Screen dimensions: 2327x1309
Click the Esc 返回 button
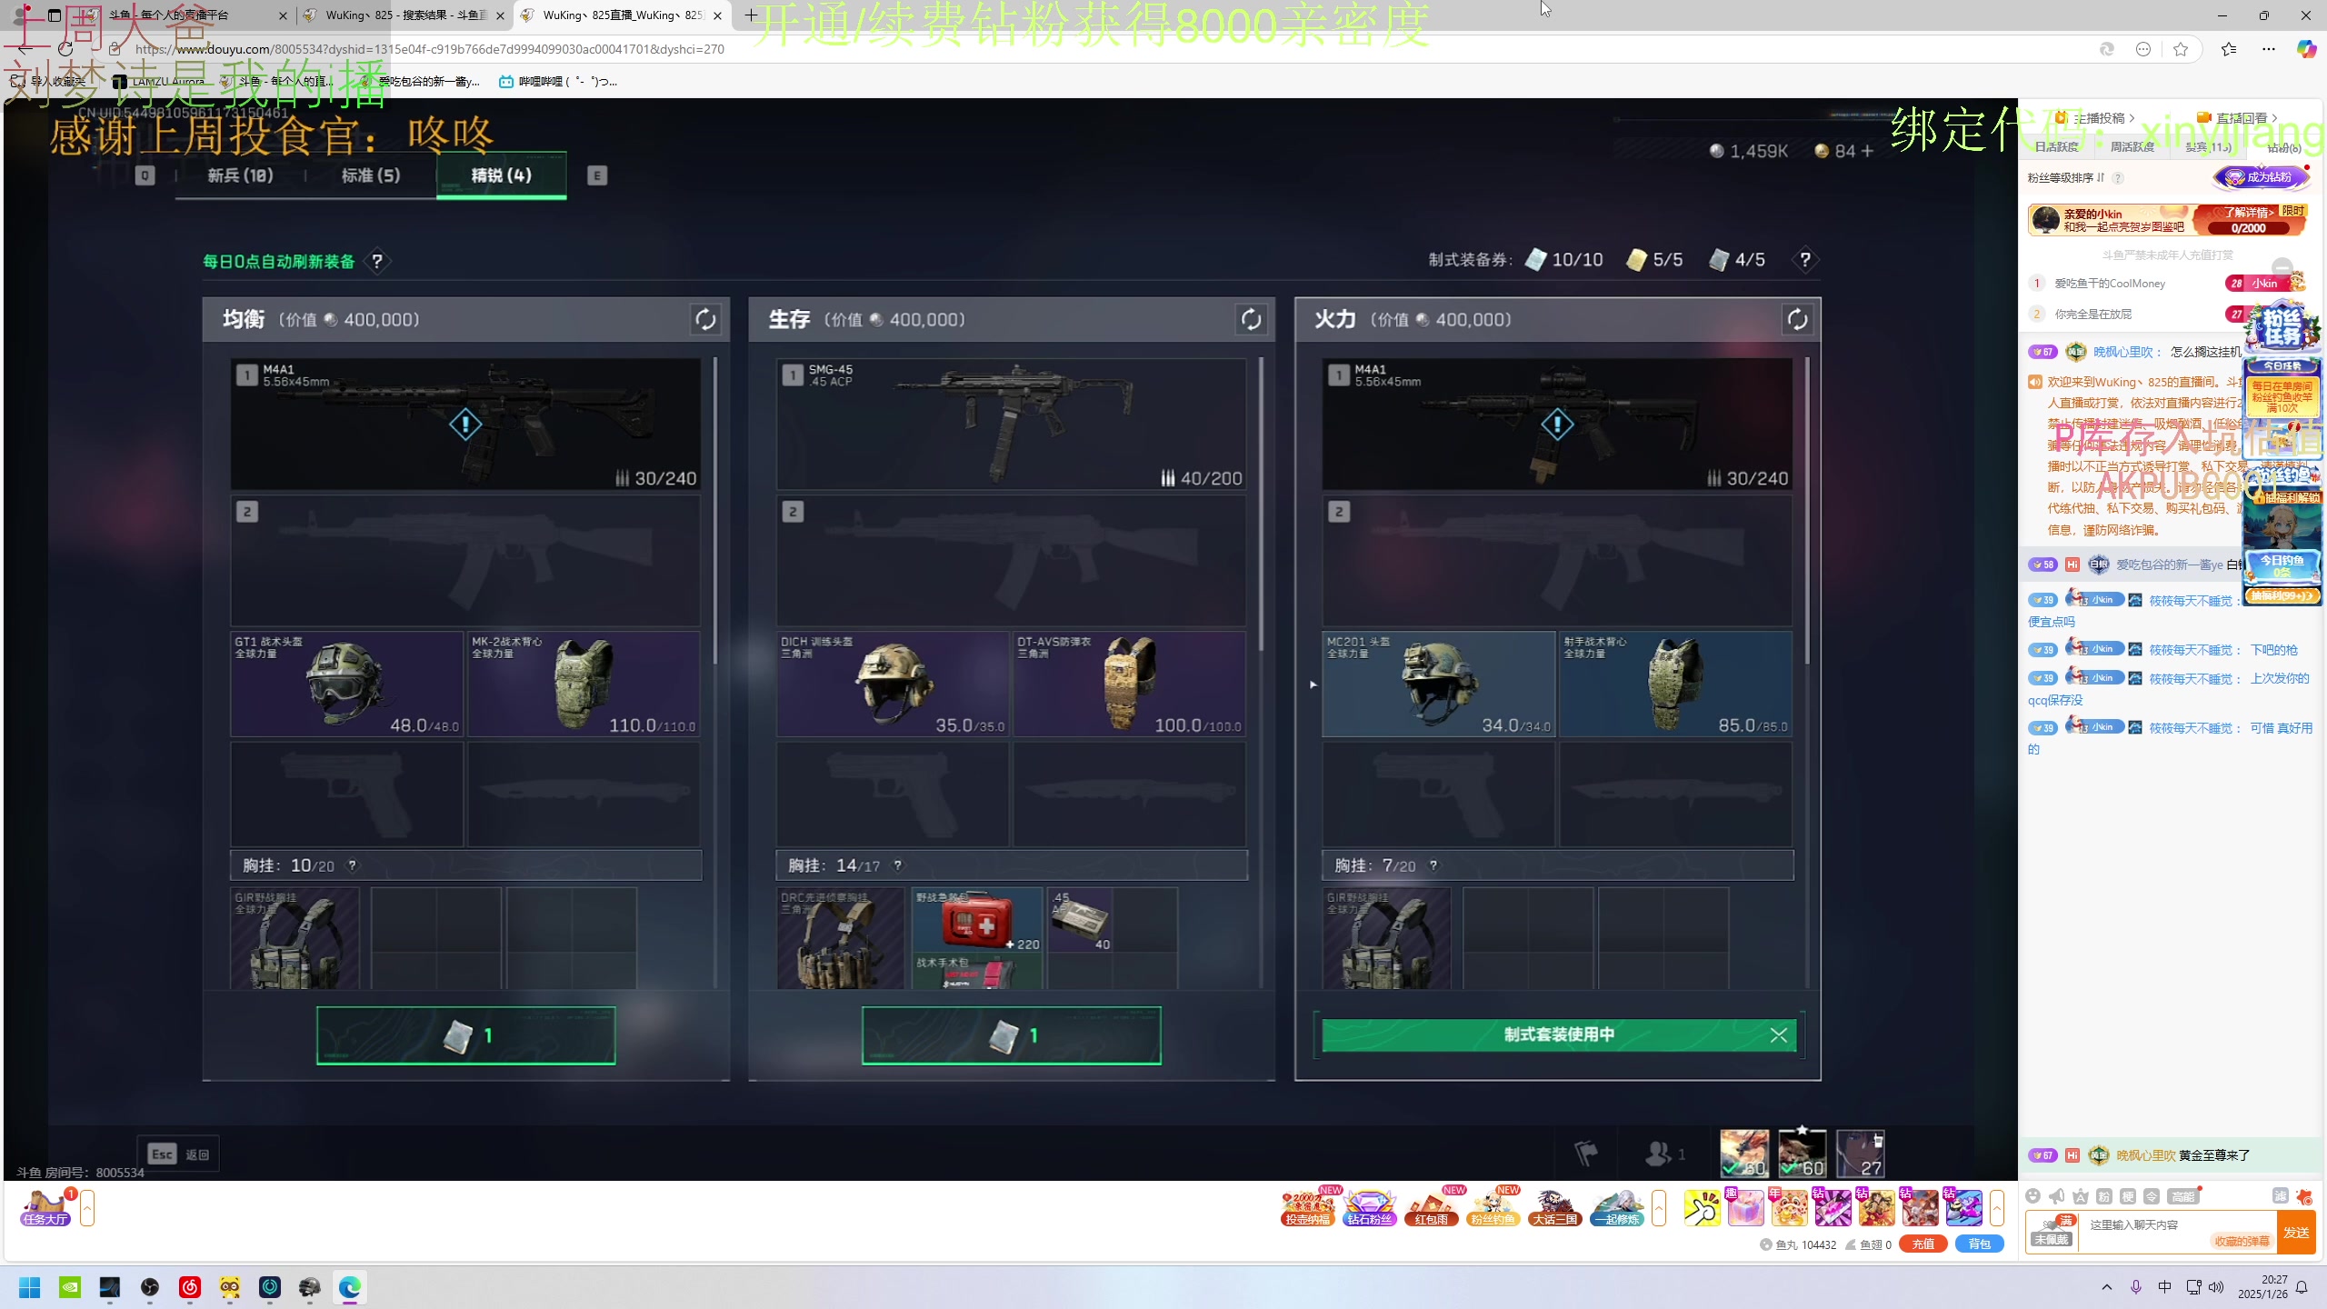(x=178, y=1154)
